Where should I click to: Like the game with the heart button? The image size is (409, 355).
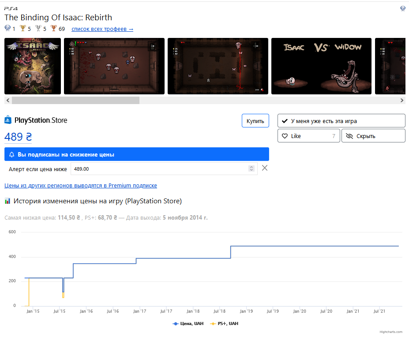308,136
